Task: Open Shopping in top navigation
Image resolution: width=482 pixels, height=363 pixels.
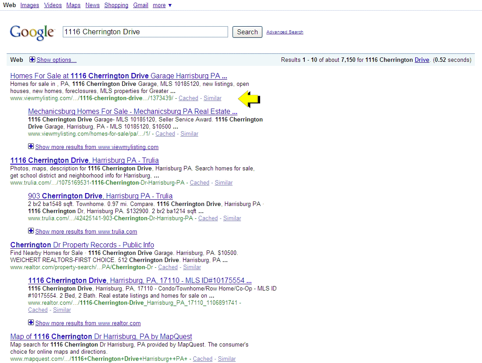Action: (x=116, y=5)
